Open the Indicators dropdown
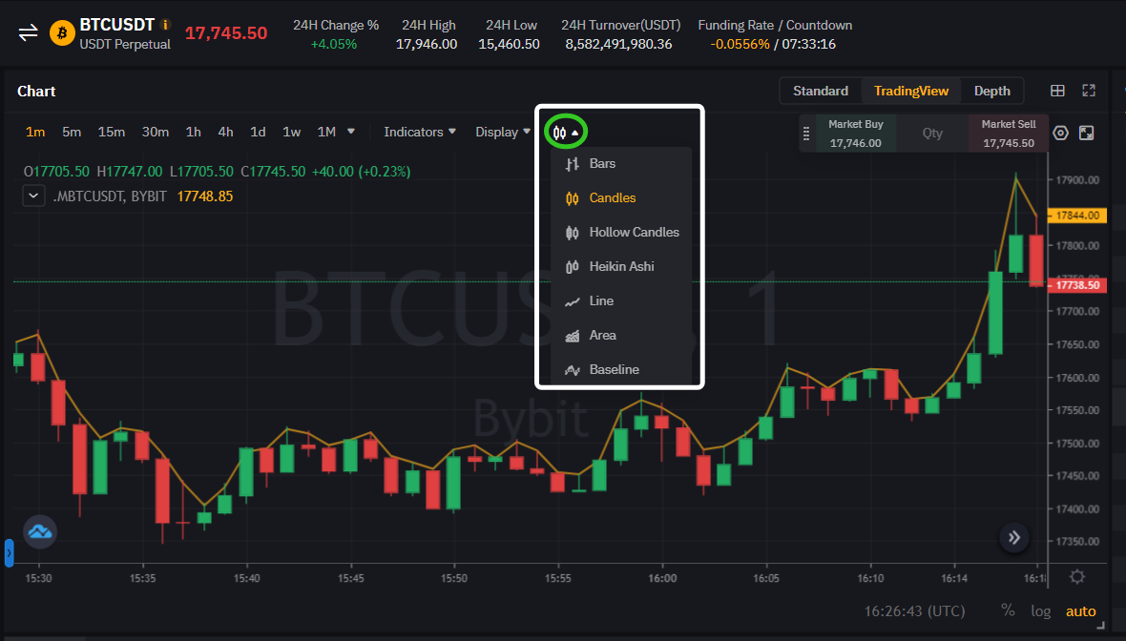Image resolution: width=1126 pixels, height=641 pixels. [414, 132]
